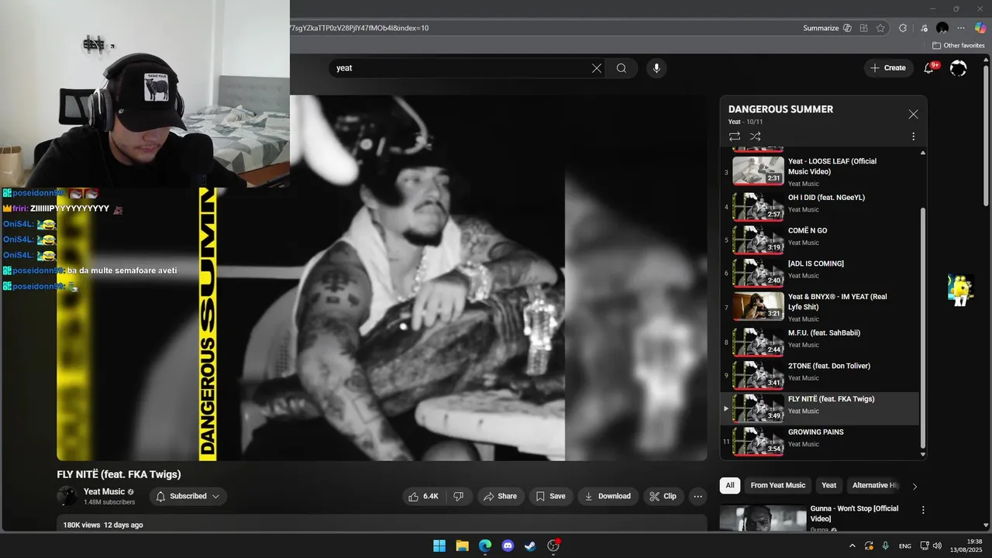Open the Edge extensions puzzle icon
Viewport: 992px width, 558px height.
click(903, 28)
